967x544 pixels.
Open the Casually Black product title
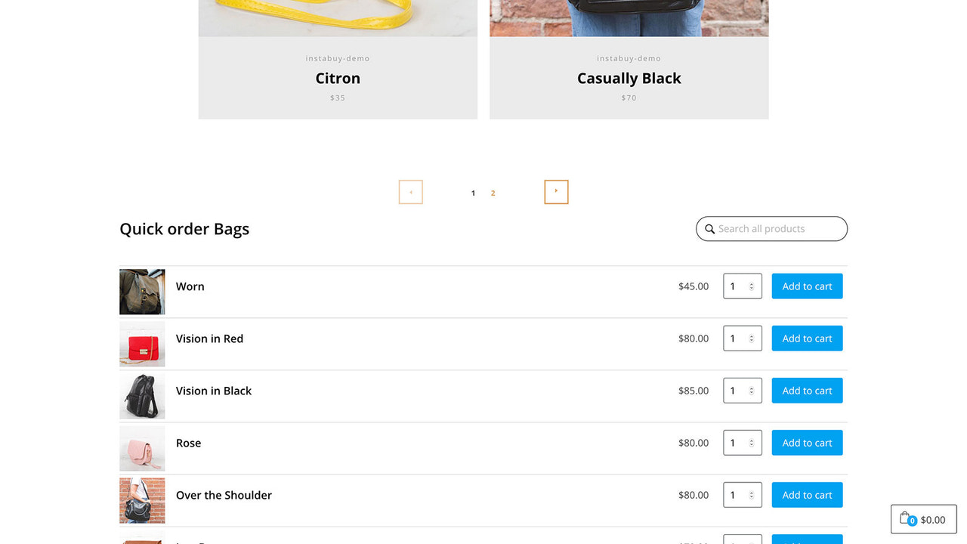click(x=629, y=78)
